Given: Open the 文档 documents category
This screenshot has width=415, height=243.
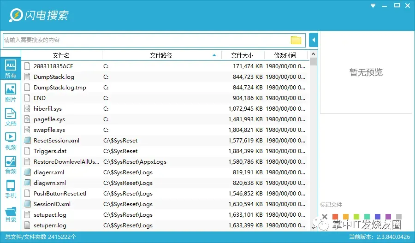Looking at the screenshot, I should [10, 117].
